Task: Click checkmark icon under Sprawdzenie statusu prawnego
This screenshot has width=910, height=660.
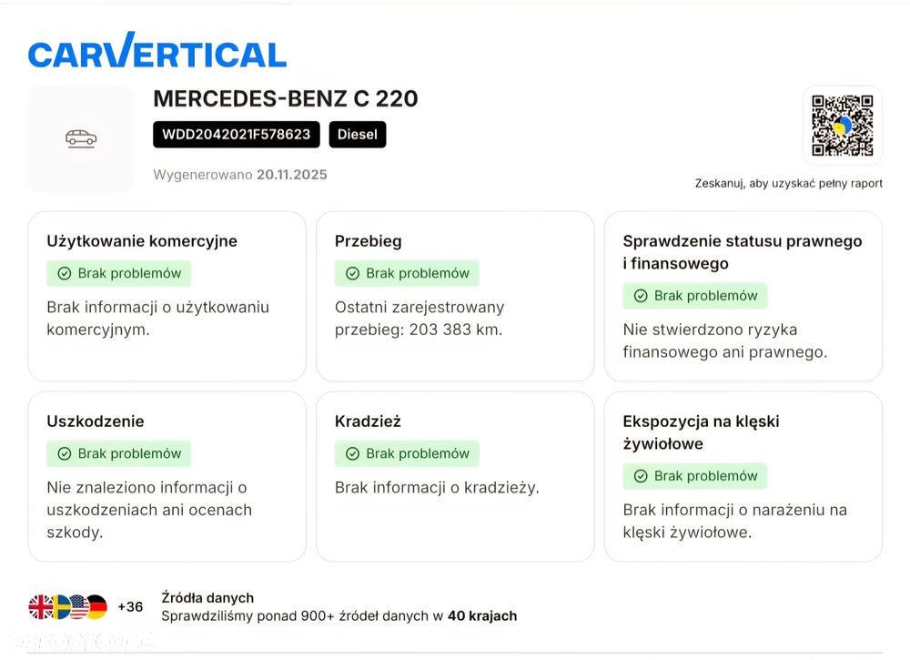Action: (641, 296)
